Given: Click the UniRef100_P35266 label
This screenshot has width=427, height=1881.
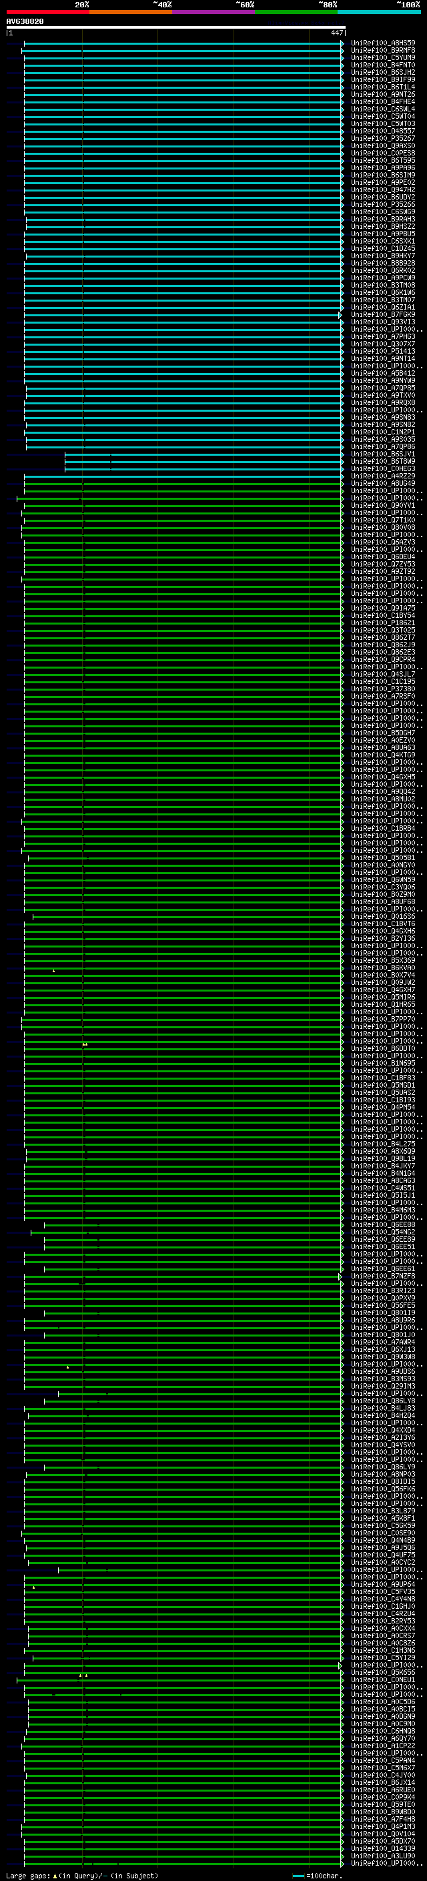Looking at the screenshot, I should click(x=383, y=204).
